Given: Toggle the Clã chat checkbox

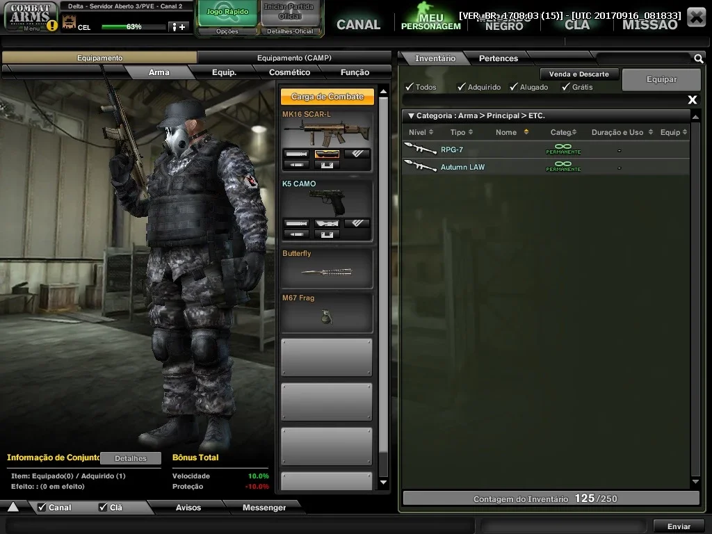Looking at the screenshot, I should 103,507.
